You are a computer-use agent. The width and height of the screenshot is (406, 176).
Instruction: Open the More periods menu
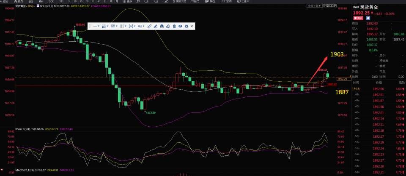click(128, 1)
